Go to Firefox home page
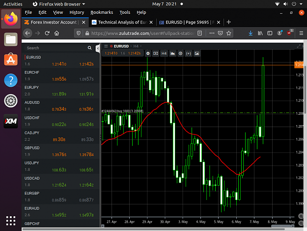 pos(57,33)
